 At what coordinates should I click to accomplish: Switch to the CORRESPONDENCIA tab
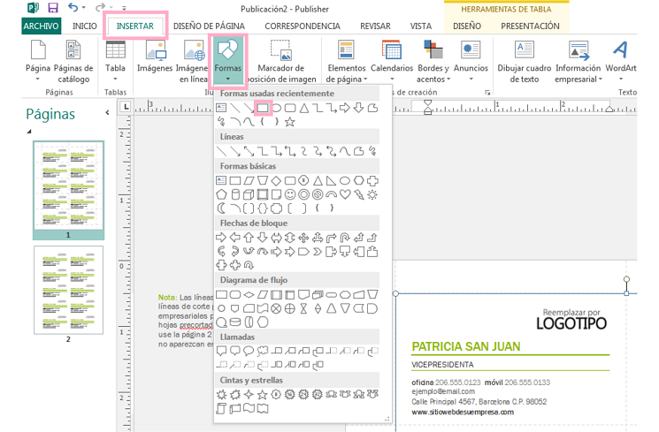coord(303,26)
